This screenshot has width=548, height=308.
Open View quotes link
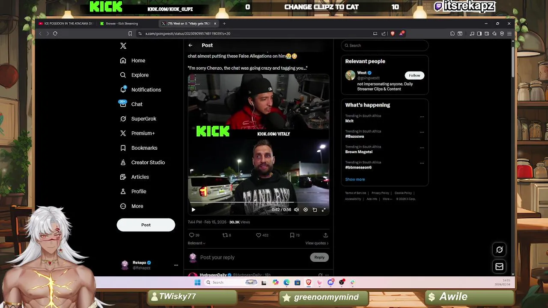click(317, 243)
